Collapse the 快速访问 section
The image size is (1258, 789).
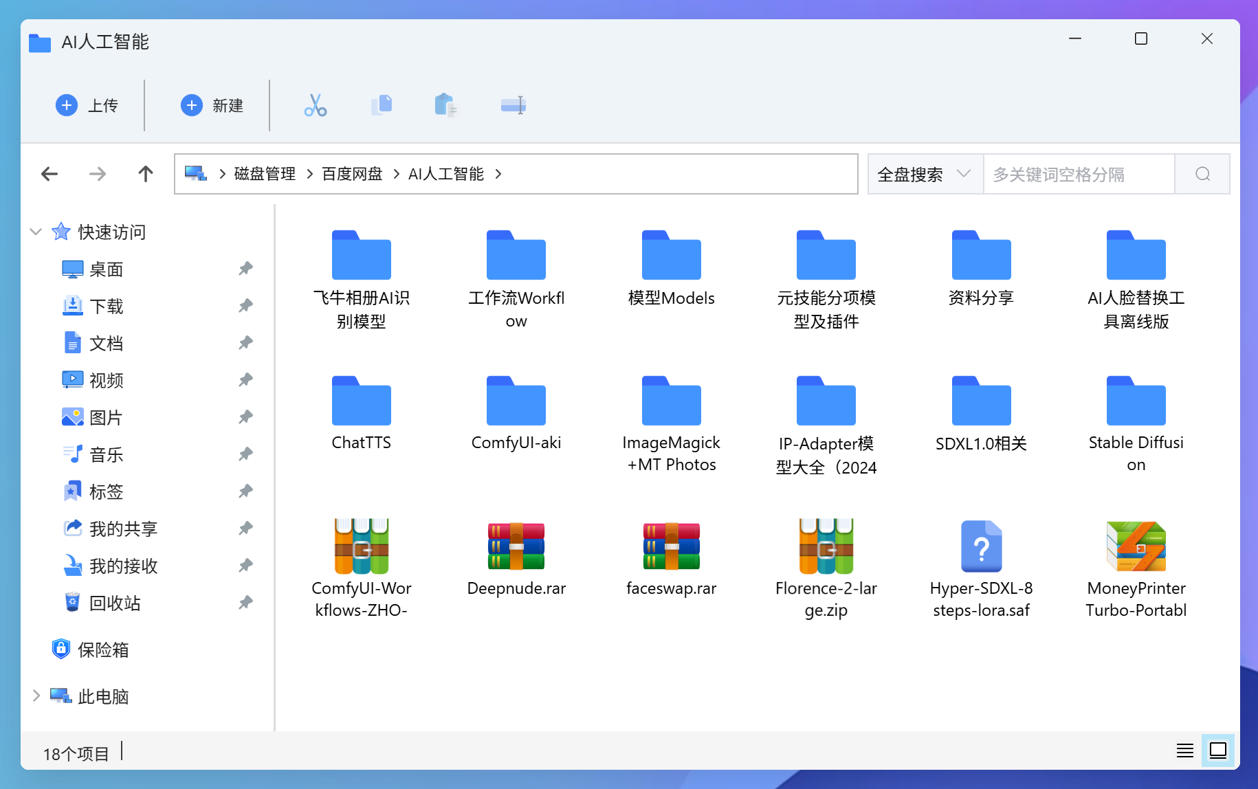pyautogui.click(x=35, y=232)
